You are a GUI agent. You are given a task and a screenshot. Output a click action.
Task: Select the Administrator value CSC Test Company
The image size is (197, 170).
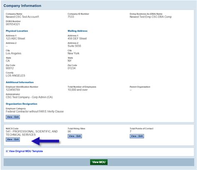click(29, 97)
